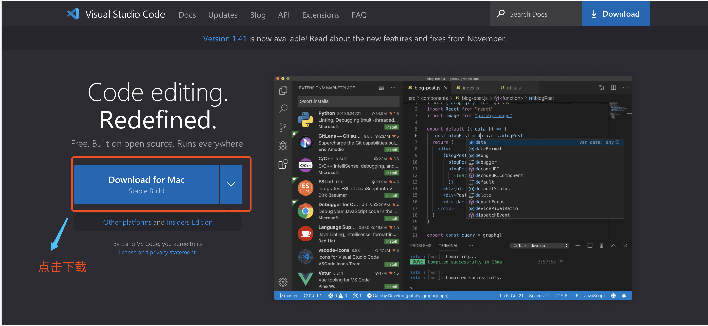Click the notification bell in status bar
This screenshot has height=326, width=708.
[x=624, y=295]
